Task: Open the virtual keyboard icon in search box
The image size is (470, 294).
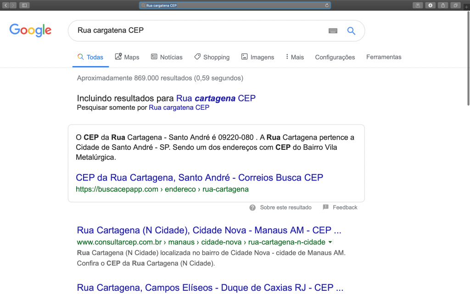Action: pos(333,31)
